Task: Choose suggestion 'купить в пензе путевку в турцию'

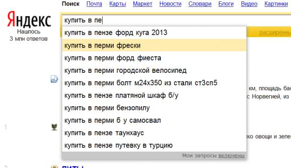Action: (x=154, y=145)
